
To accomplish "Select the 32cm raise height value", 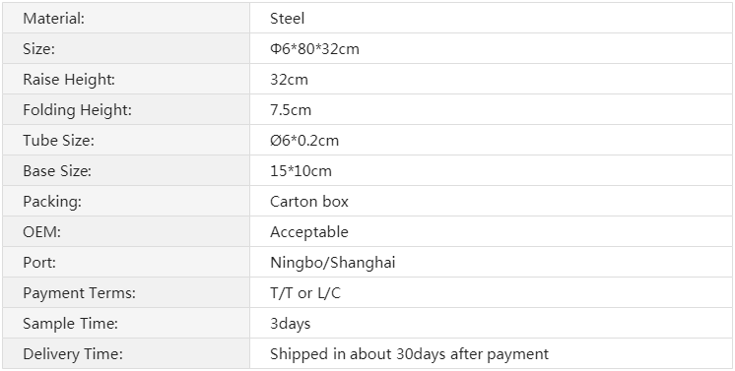I will [290, 79].
